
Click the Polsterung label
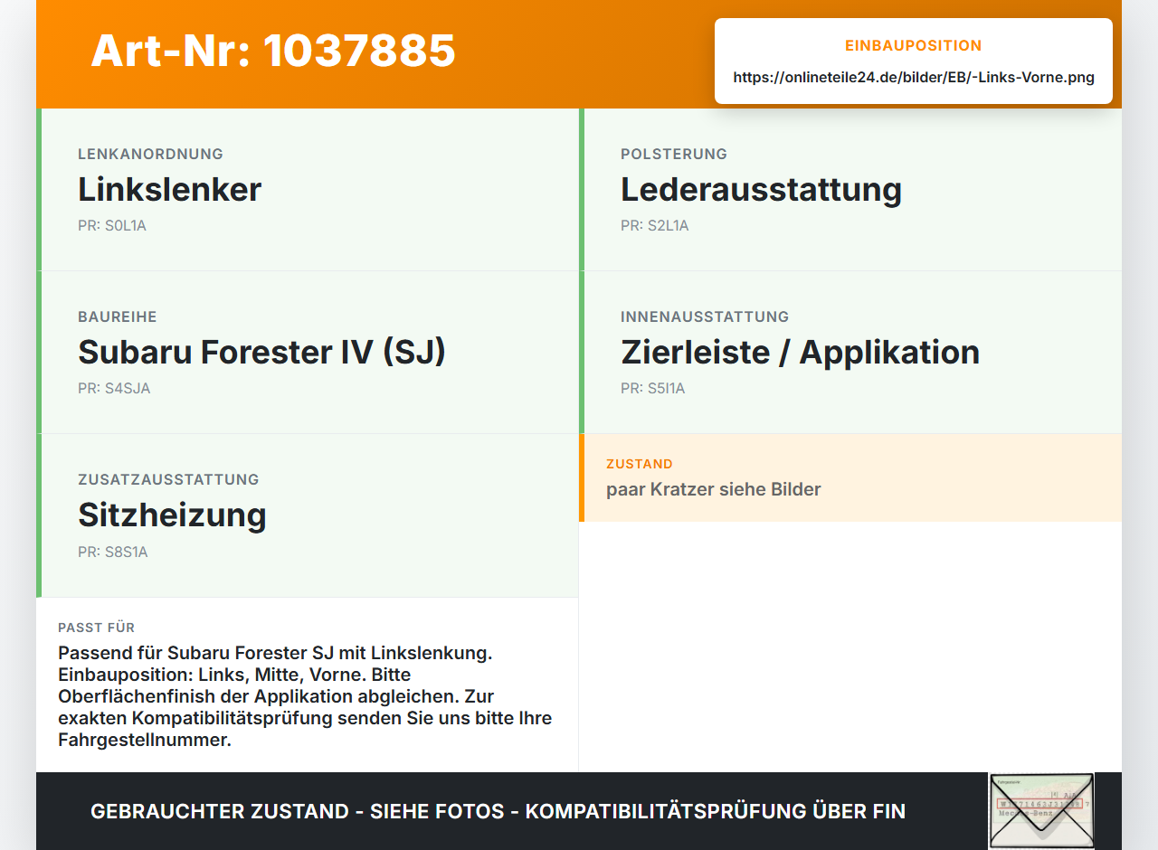[x=674, y=154]
